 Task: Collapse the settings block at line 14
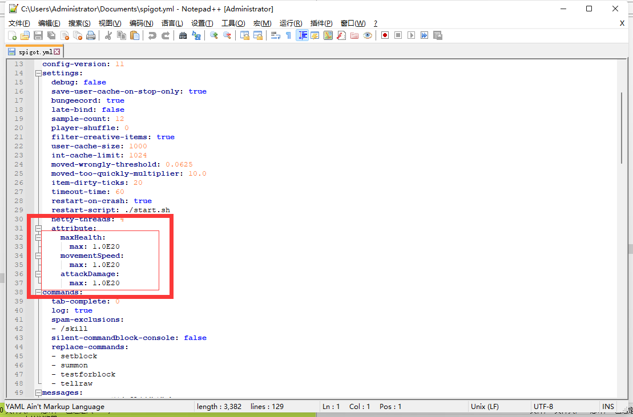tap(38, 73)
